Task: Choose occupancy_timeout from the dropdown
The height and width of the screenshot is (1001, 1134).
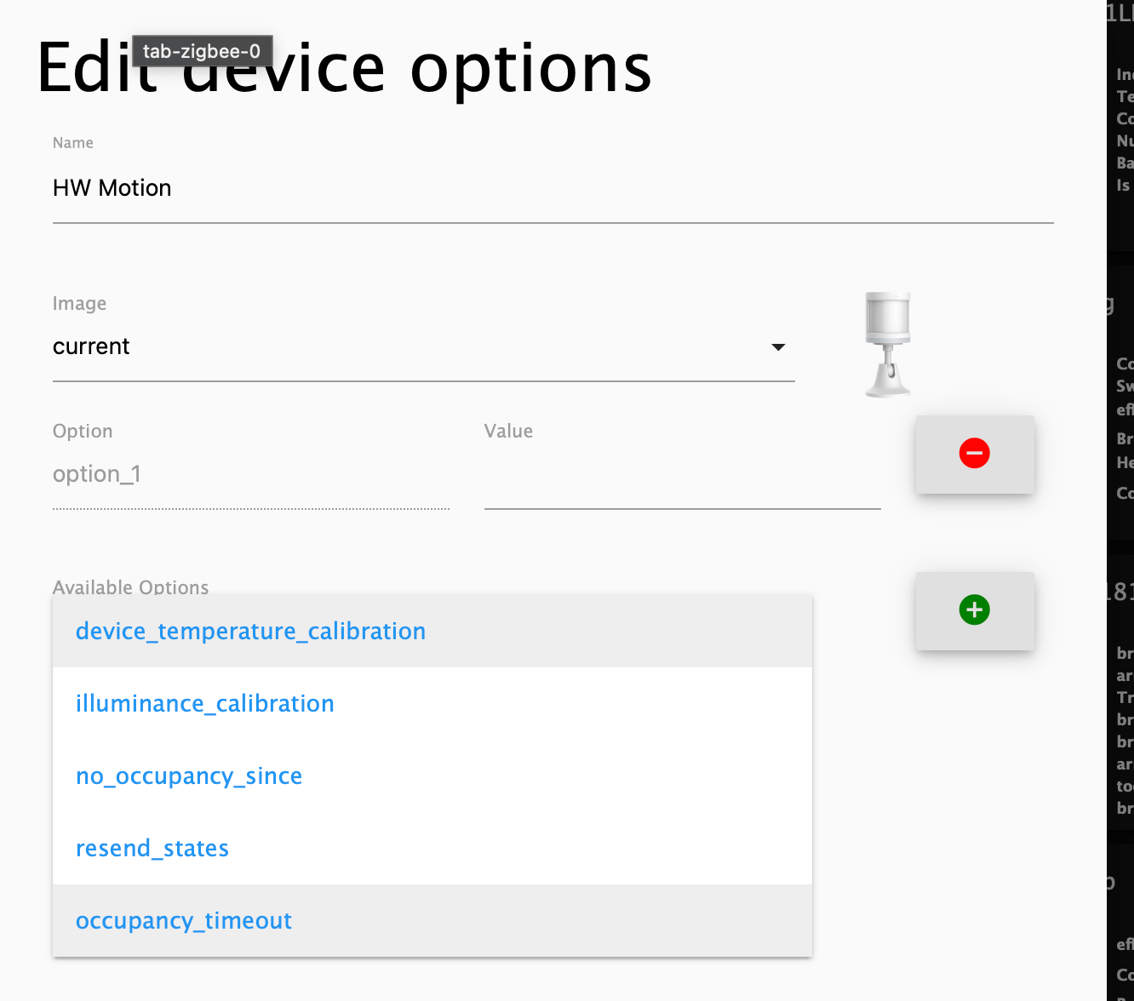Action: pos(184,921)
